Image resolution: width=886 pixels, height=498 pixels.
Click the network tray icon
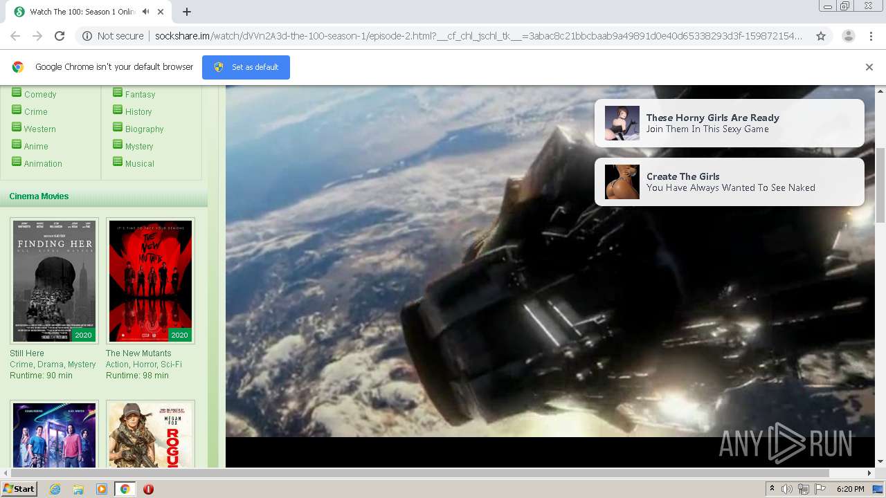(x=804, y=489)
